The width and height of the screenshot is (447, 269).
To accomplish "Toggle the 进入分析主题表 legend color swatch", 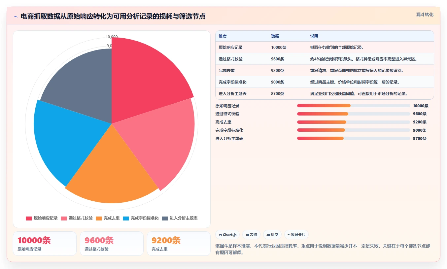I will tap(165, 218).
